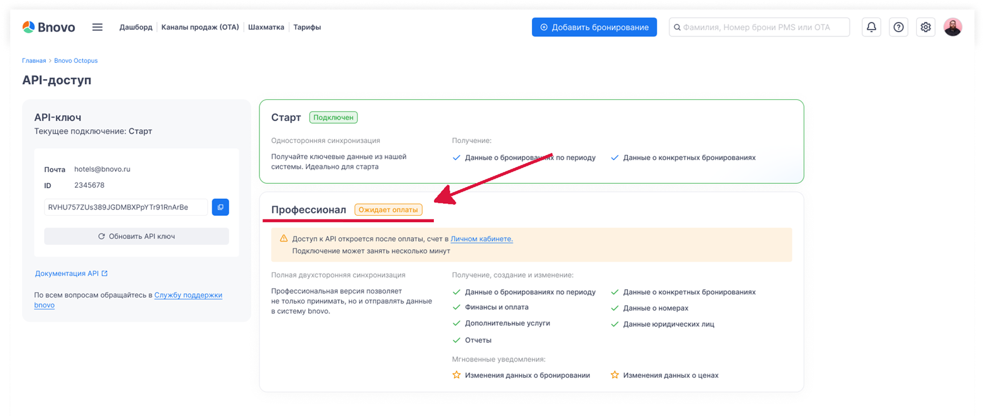This screenshot has width=984, height=416.
Task: Follow the Личном кабинете link
Action: click(482, 239)
